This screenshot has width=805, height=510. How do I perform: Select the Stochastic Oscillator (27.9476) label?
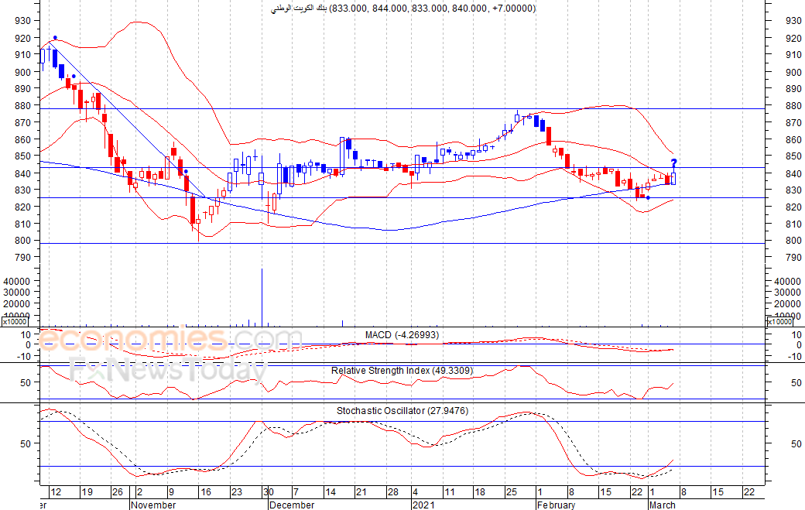point(402,410)
